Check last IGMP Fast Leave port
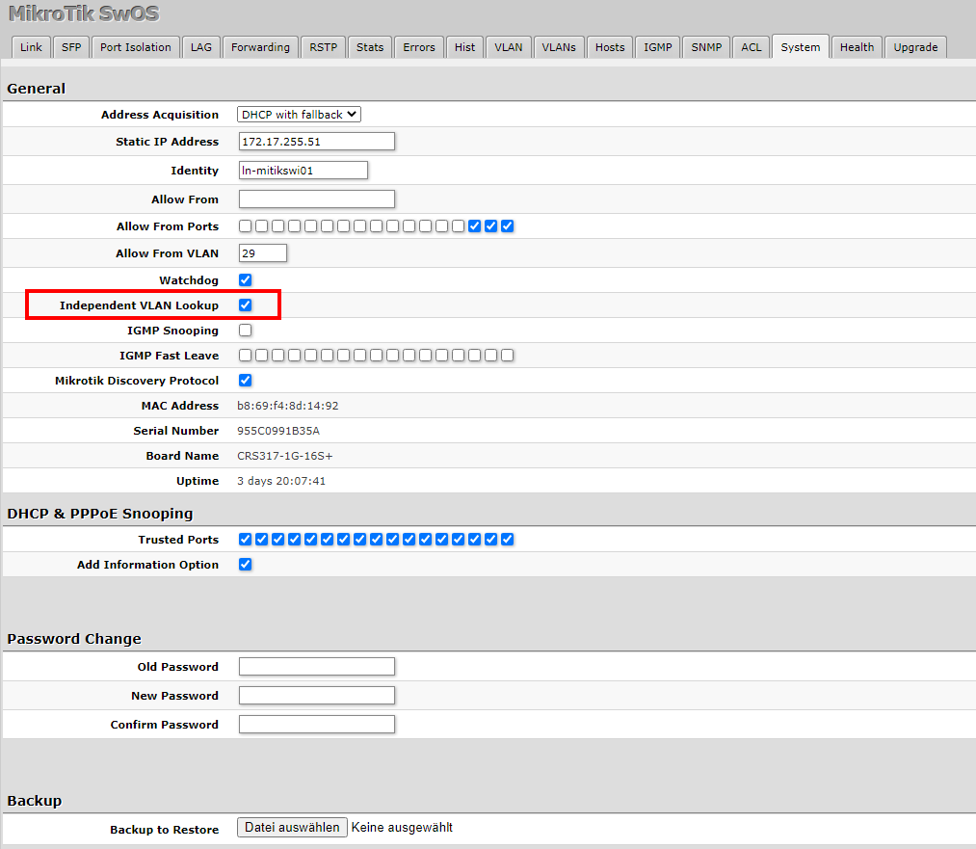Screen dimensions: 976x849 [x=508, y=356]
